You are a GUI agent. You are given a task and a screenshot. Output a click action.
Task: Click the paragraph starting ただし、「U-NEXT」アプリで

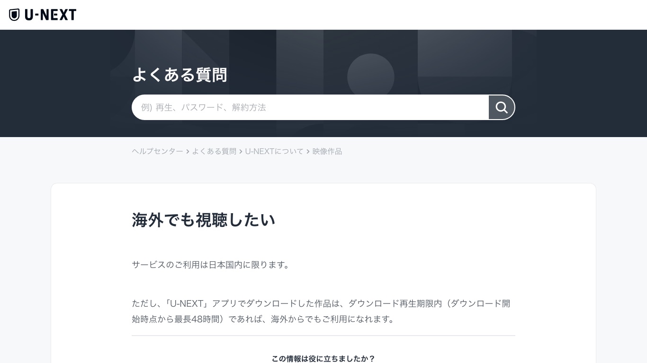[x=321, y=311]
